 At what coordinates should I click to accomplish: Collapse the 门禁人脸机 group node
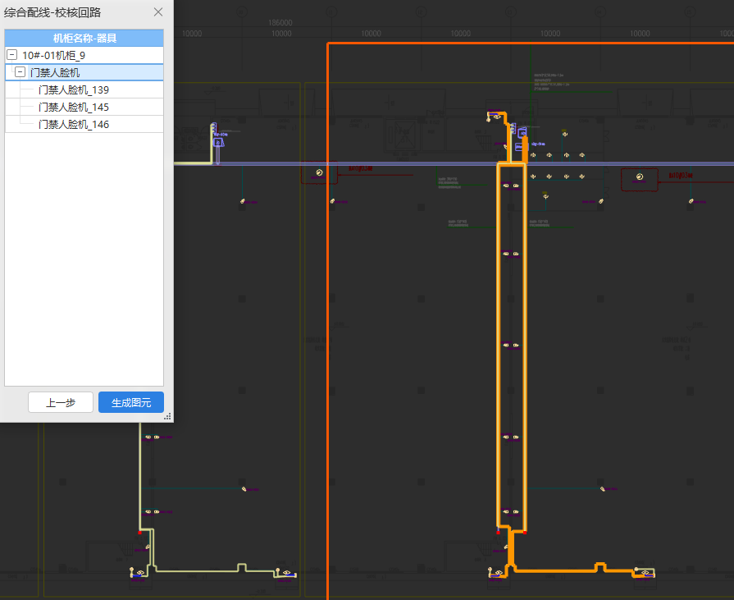click(21, 72)
